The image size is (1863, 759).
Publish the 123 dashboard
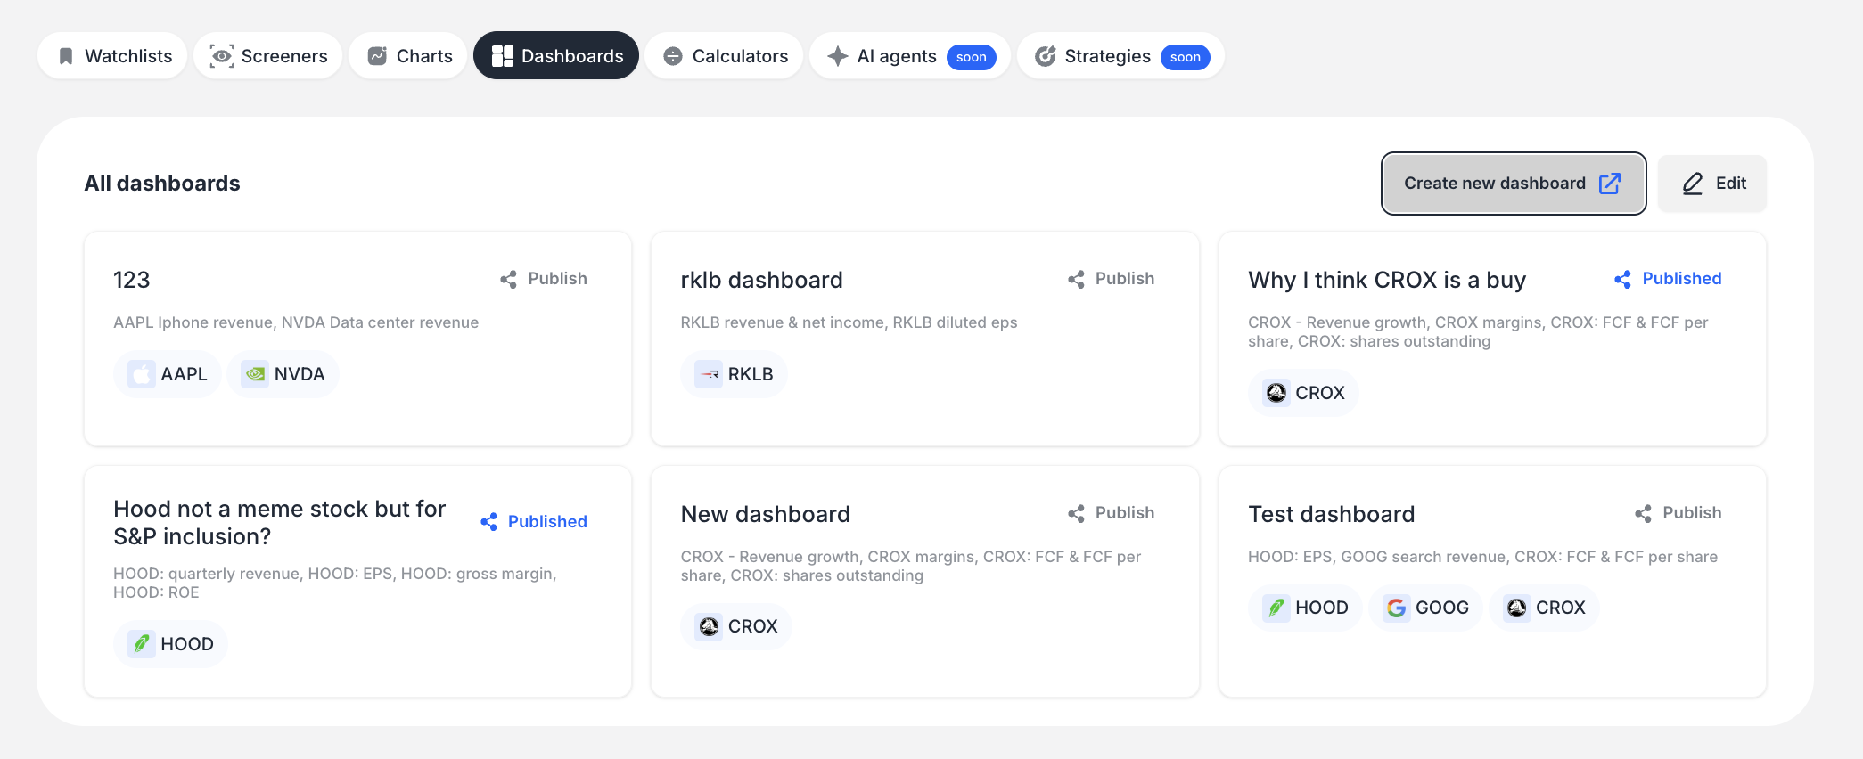coord(544,279)
